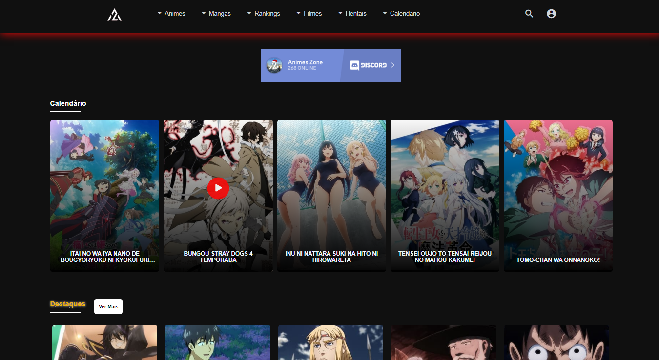Open the Animes menu
659x360 pixels.
[175, 14]
